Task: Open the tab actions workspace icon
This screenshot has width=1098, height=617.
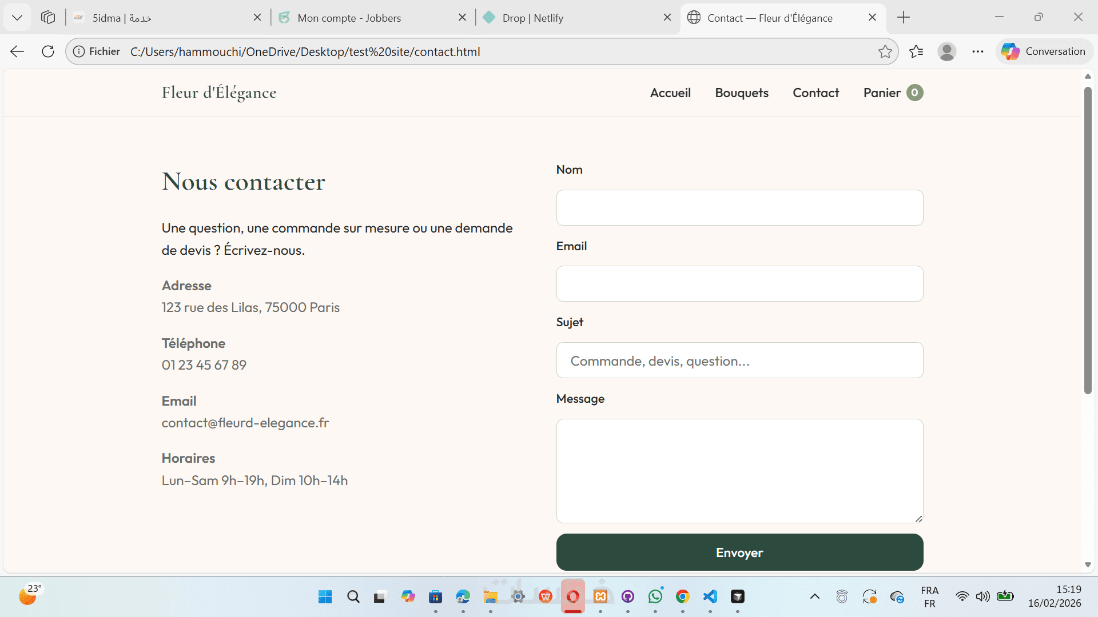Action: [48, 18]
